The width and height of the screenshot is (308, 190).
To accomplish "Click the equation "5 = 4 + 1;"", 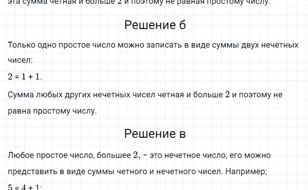I will 26,187.
